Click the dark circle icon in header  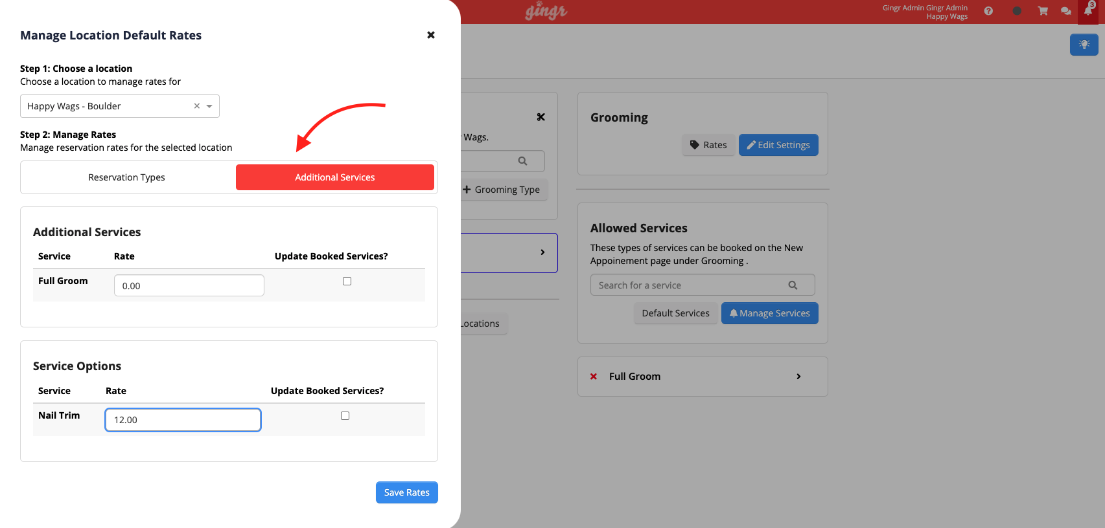[1017, 11]
